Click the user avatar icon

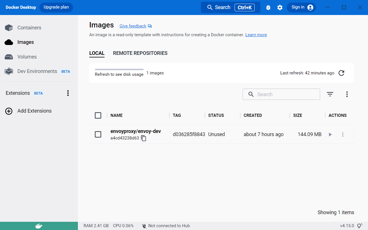pos(310,7)
